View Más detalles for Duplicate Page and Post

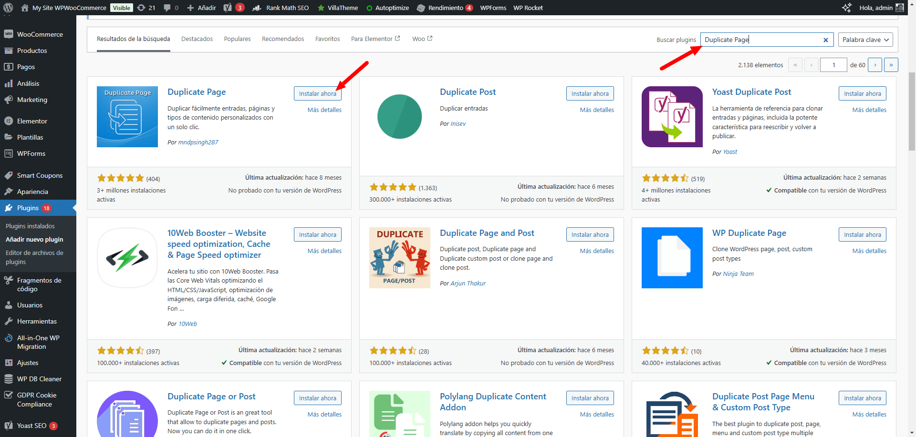(597, 251)
